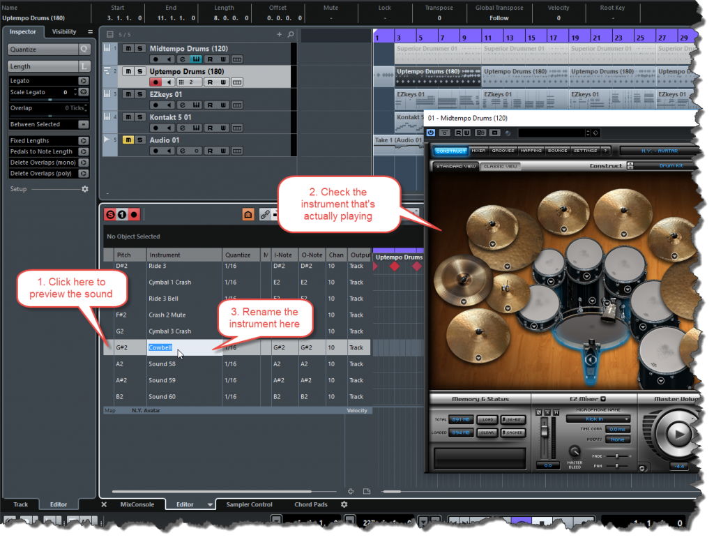Viewport: 714px width, 542px height.
Task: Click the Instrument column header
Action: [184, 255]
